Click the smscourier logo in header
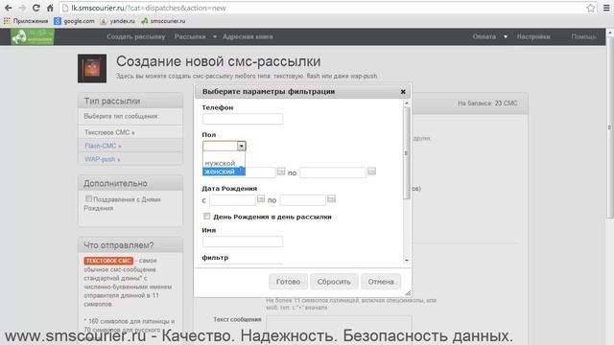 point(32,36)
